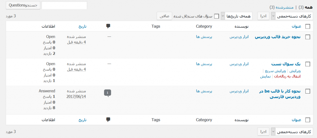Open the top کارهای دسته‌جمعی dropdown
Viewport: 317px width, 138px height.
tap(292, 16)
